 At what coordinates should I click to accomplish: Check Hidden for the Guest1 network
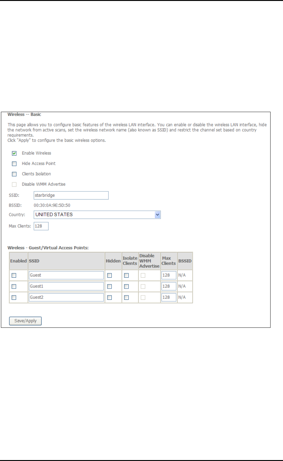(x=110, y=286)
